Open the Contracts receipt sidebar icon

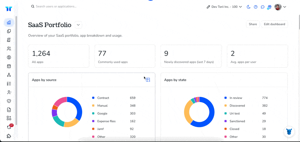(x=9, y=40)
